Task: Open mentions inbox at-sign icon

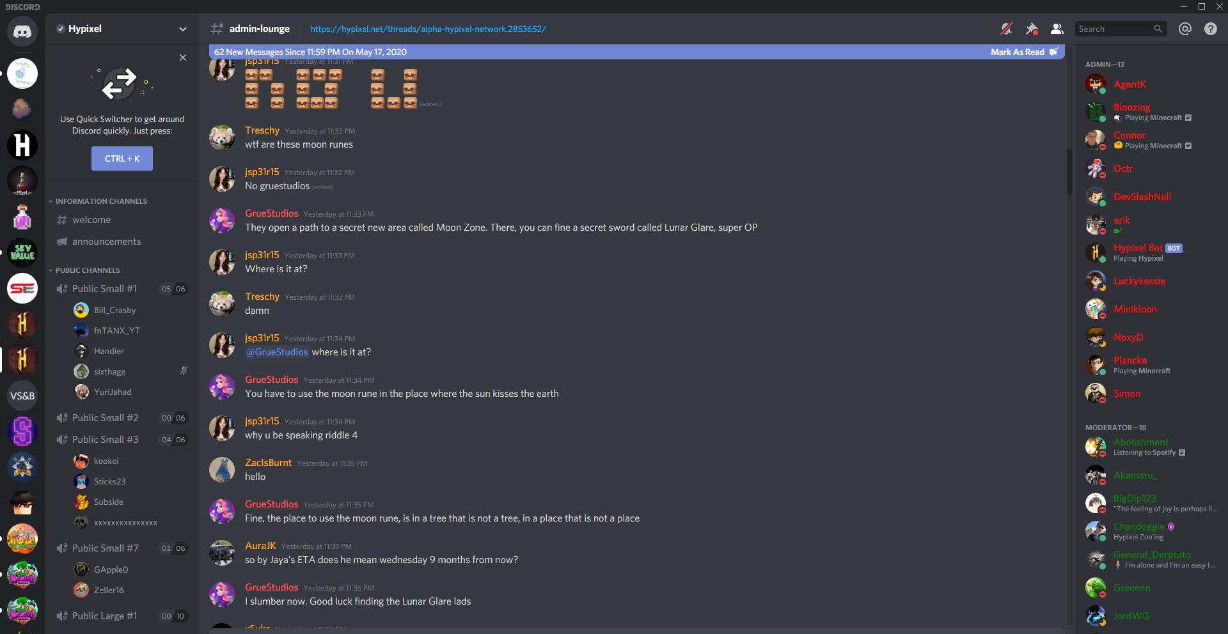Action: click(x=1185, y=29)
